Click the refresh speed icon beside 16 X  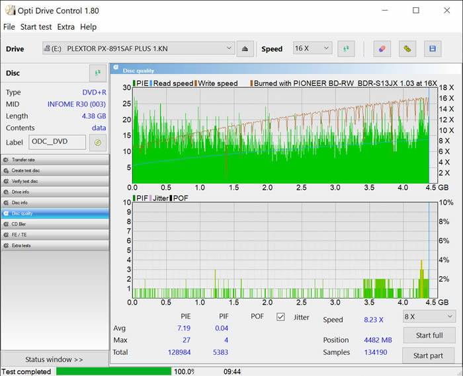point(346,48)
